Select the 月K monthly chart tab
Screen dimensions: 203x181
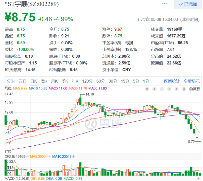(54, 81)
